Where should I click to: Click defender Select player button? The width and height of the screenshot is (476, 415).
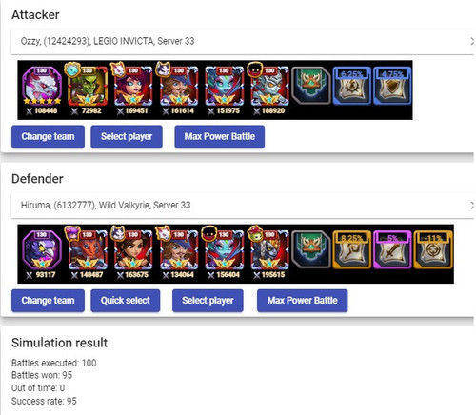208,301
